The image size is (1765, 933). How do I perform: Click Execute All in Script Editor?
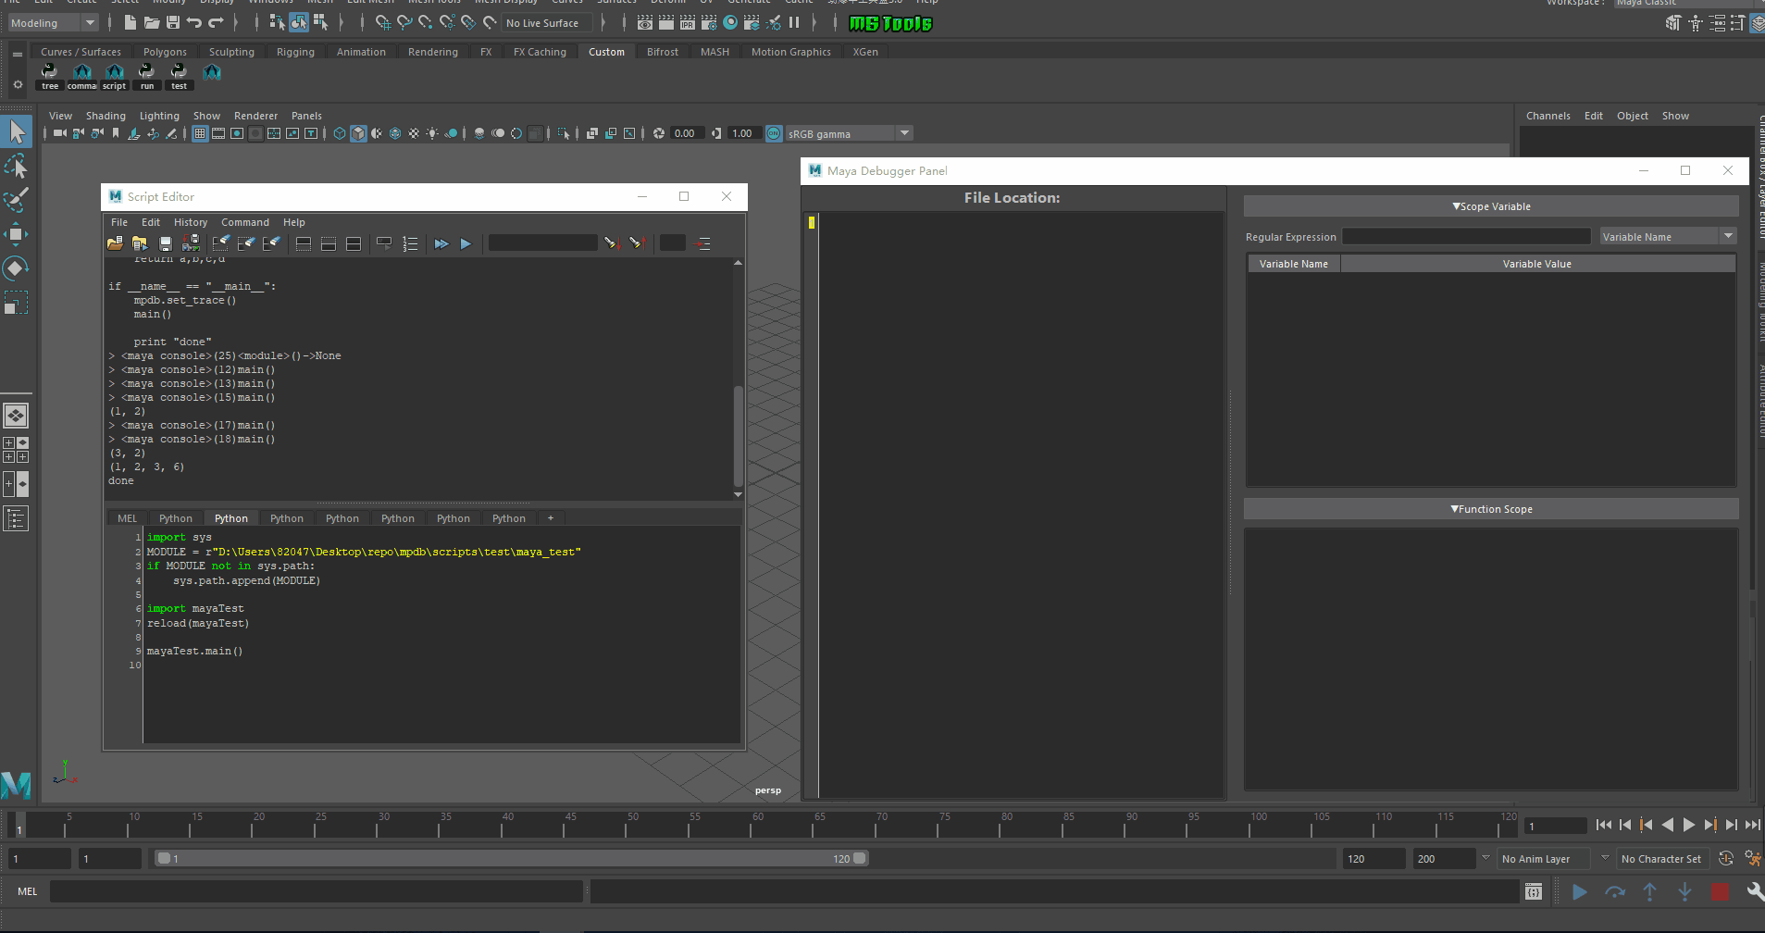441,243
